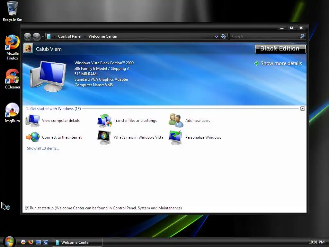Maximize the Welcome Center window
The width and height of the screenshot is (329, 247).
(x=291, y=28)
